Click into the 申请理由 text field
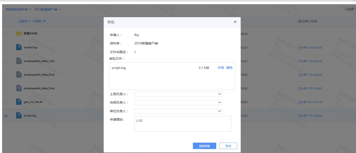356x153 pixels. (x=182, y=124)
